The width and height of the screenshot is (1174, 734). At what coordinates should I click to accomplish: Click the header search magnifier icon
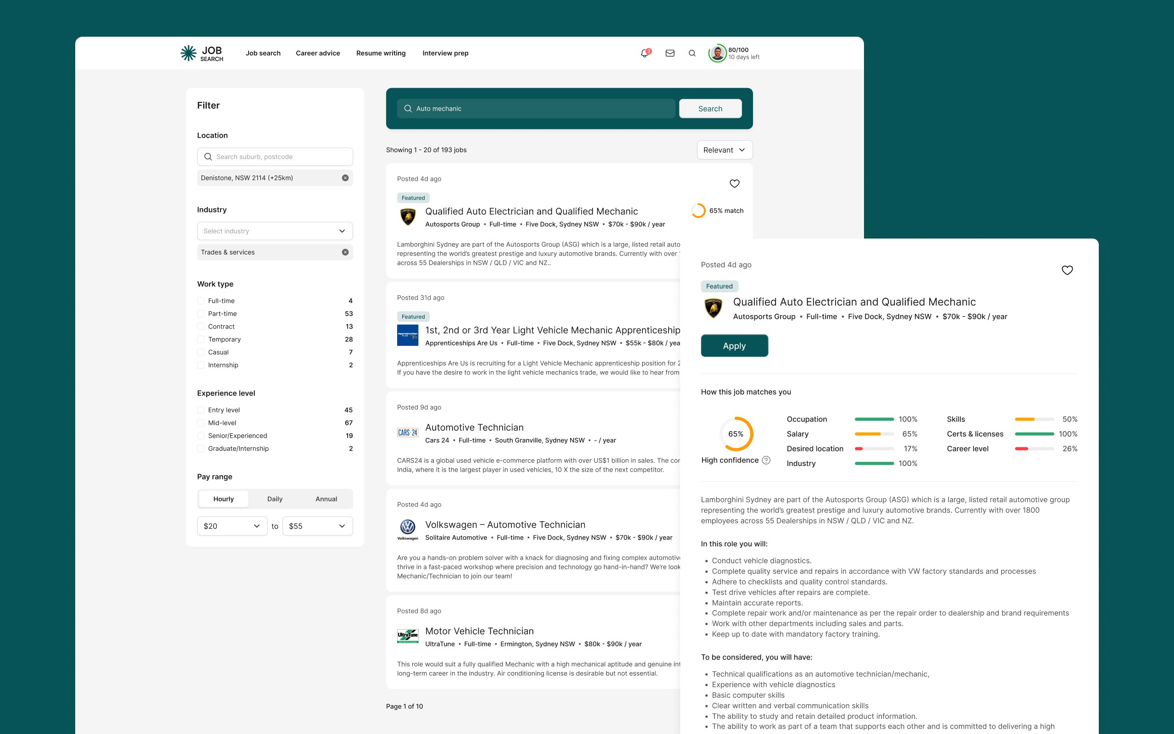pos(693,53)
